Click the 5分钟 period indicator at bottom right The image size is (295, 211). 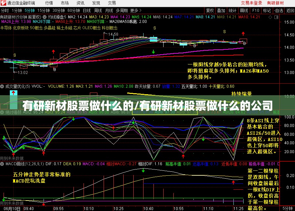click(287, 209)
